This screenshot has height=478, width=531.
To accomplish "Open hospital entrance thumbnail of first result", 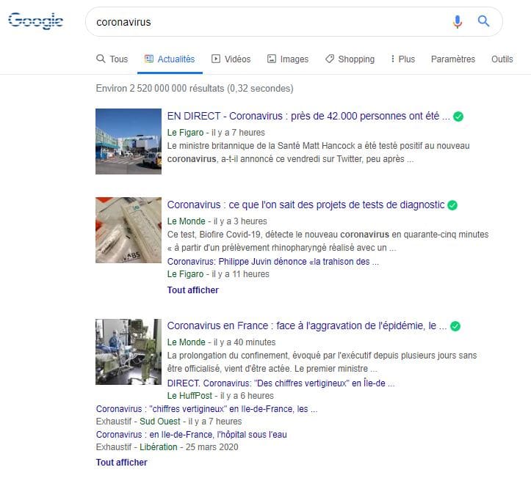I will click(x=129, y=141).
